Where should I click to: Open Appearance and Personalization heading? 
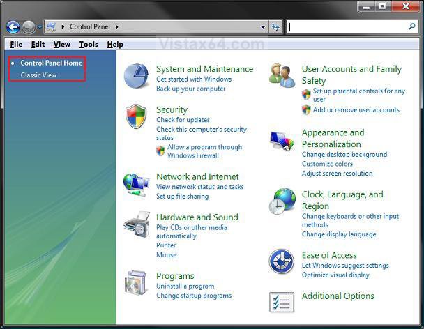tap(333, 139)
